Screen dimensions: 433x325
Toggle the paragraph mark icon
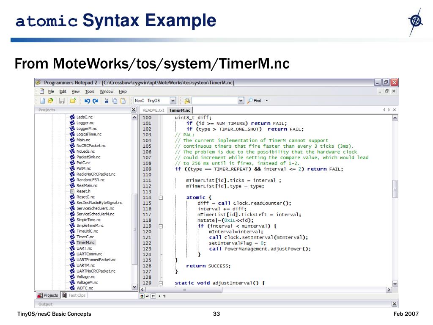coord(164,296)
